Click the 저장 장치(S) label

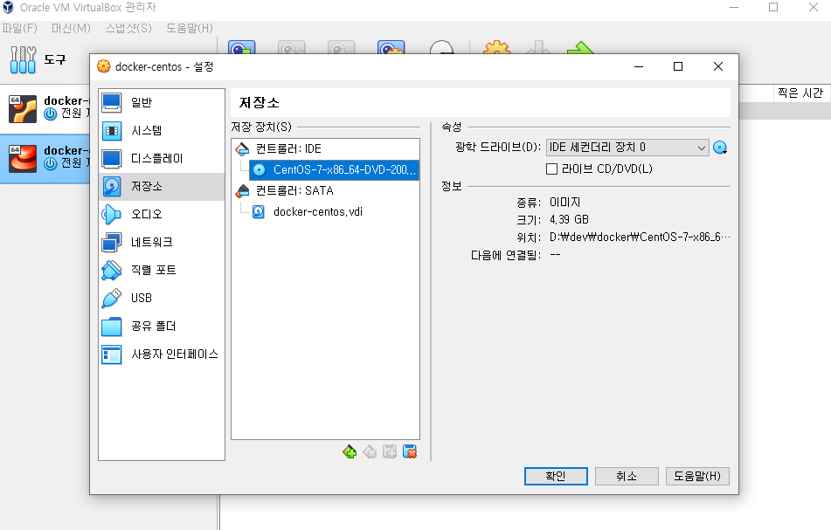[x=261, y=127]
